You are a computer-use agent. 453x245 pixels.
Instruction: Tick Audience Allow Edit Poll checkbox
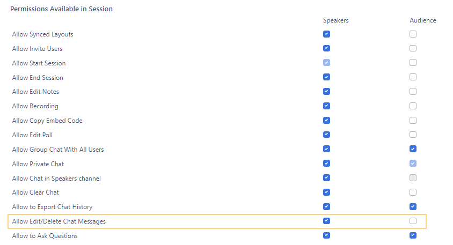point(413,135)
